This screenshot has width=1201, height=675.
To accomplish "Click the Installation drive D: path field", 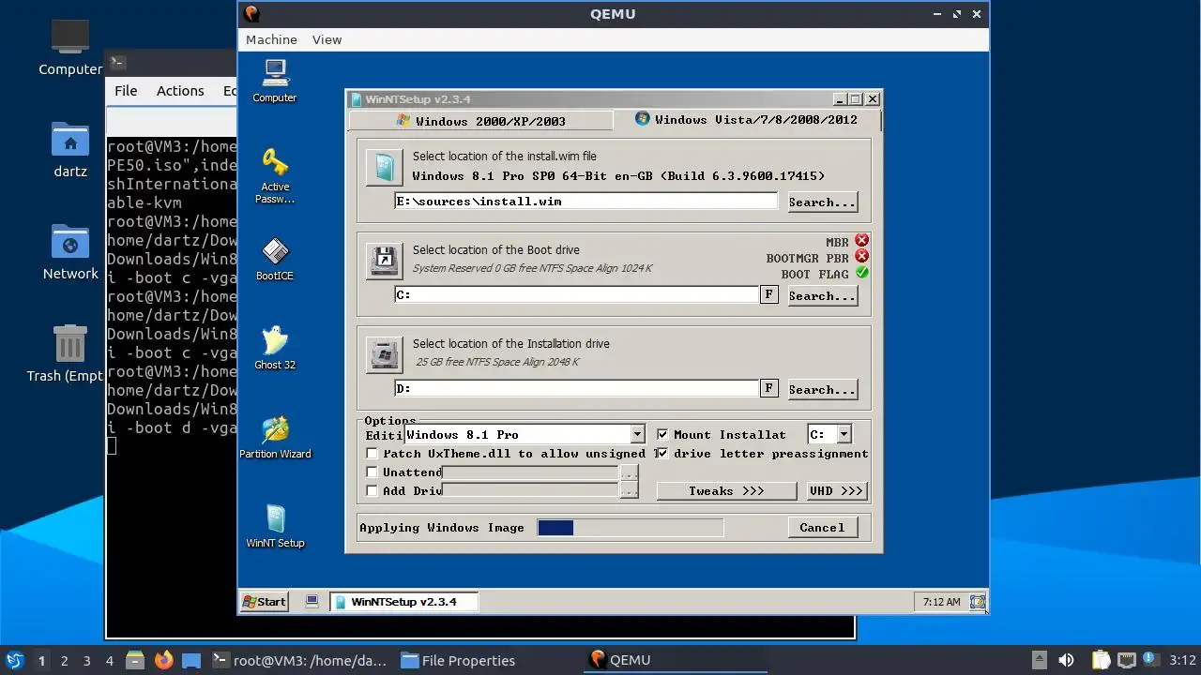I will [x=576, y=388].
